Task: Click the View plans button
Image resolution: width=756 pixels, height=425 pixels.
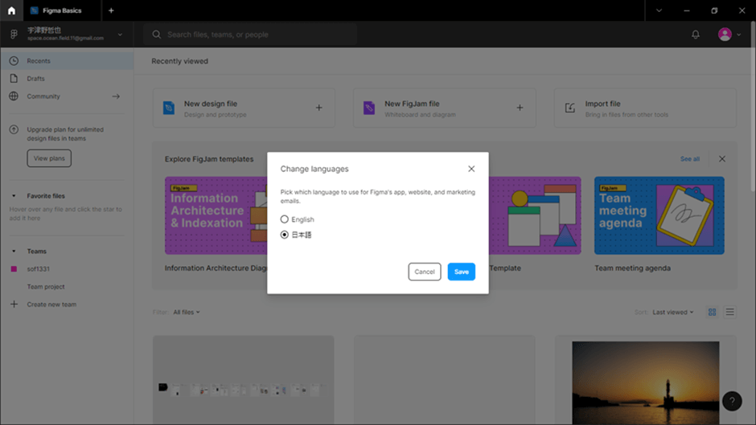Action: pyautogui.click(x=49, y=158)
